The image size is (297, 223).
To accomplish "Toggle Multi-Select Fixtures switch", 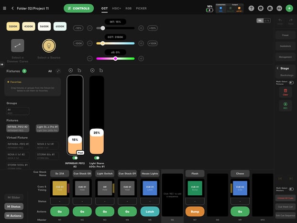I will click(x=291, y=83).
